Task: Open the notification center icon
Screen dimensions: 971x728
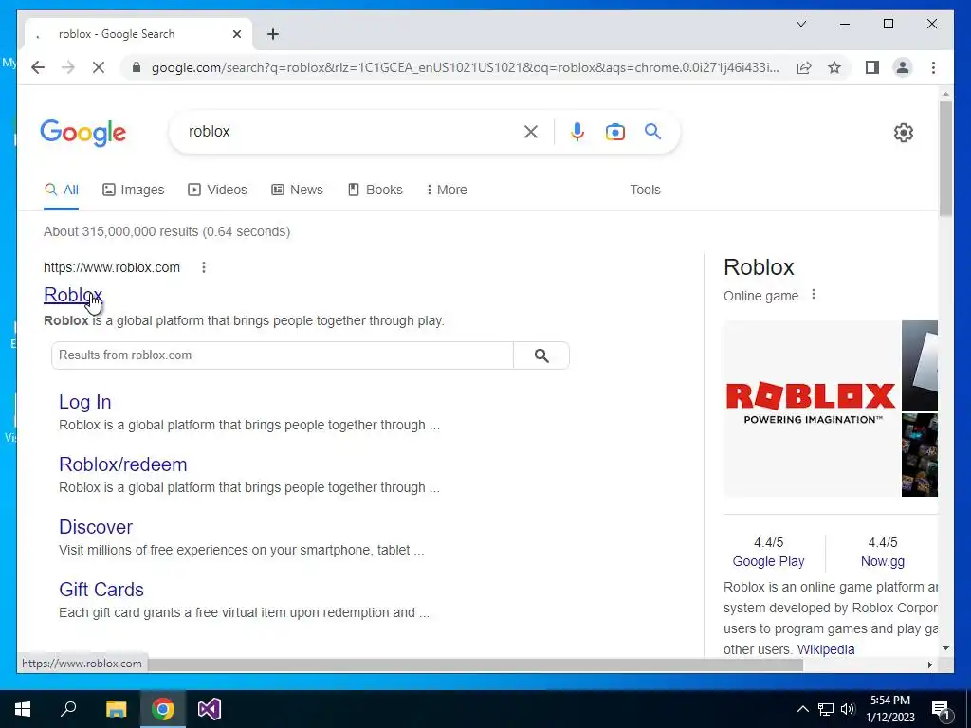Action: [x=942, y=709]
